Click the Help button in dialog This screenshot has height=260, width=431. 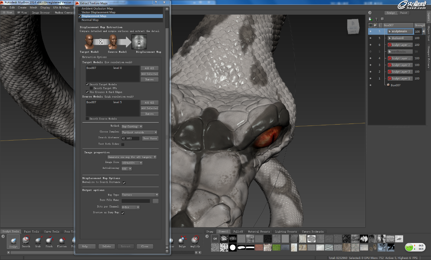86,246
